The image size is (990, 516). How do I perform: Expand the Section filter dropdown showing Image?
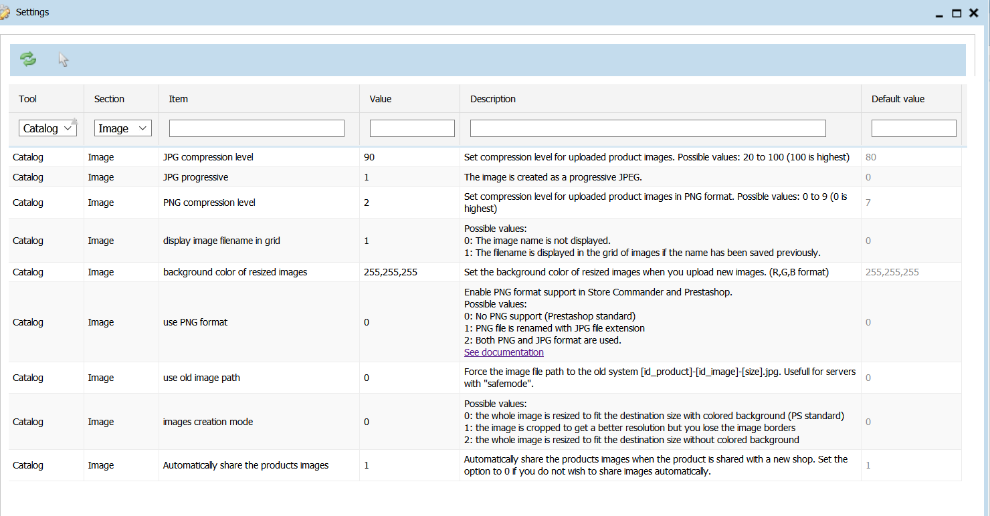[122, 128]
